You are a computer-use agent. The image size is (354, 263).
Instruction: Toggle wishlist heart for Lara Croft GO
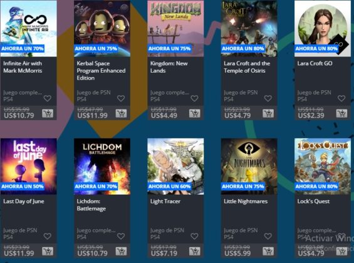(x=341, y=98)
